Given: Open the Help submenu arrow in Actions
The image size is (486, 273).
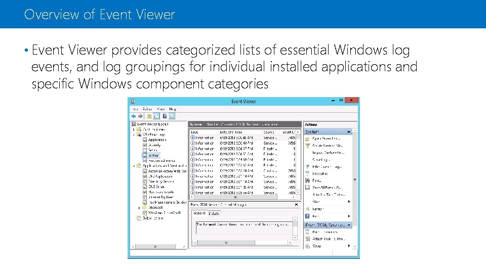Looking at the screenshot, I should tap(349, 216).
